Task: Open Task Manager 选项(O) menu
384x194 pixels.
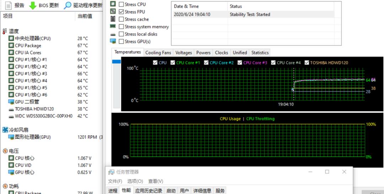Action: pos(135,181)
